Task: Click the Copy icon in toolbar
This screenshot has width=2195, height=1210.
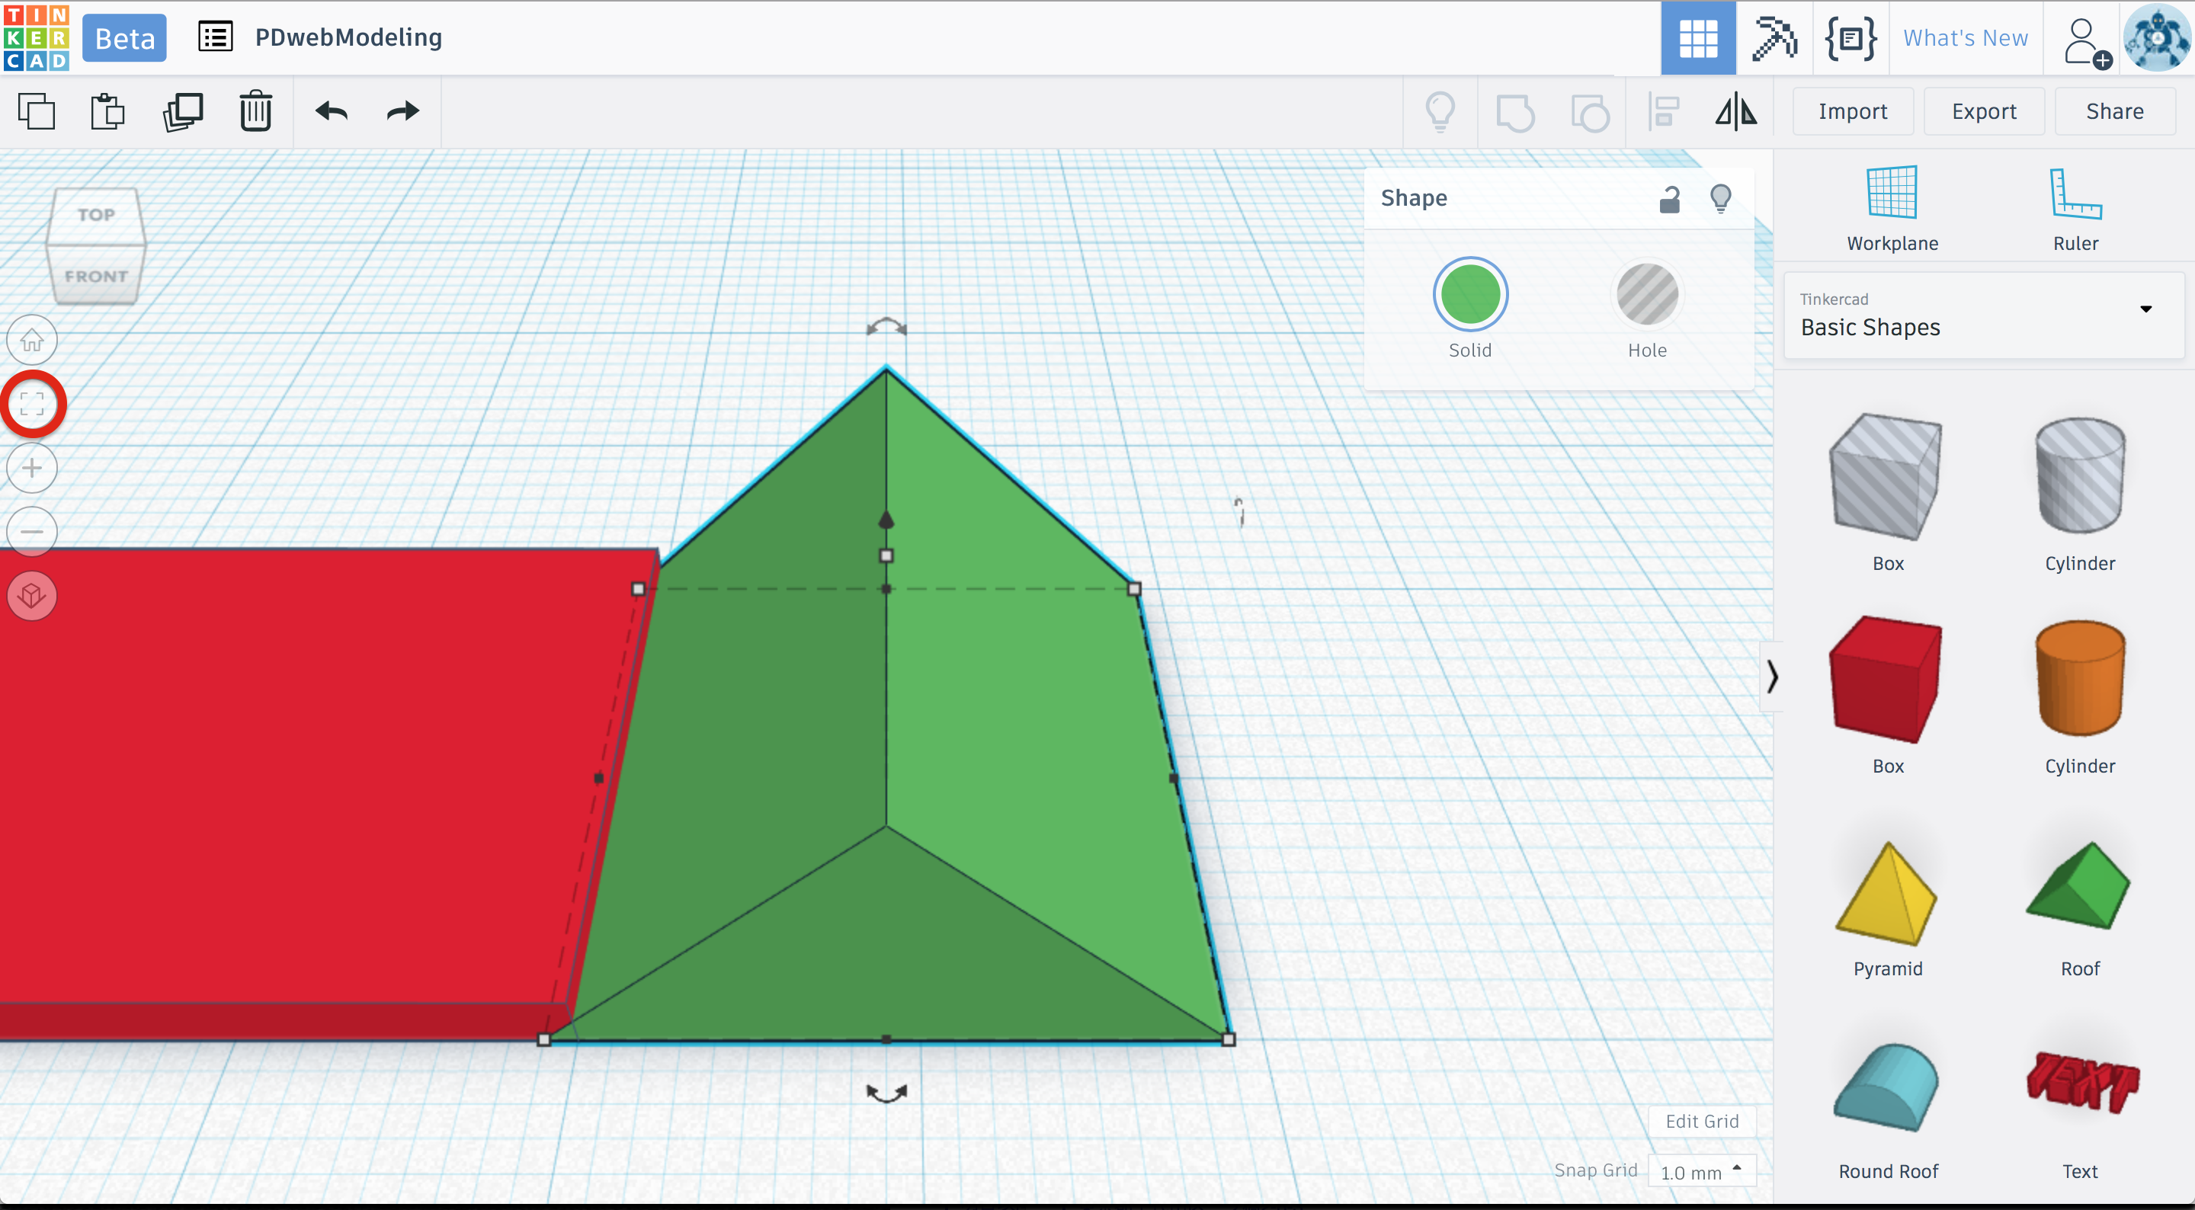Action: point(36,111)
